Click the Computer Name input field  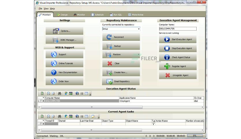click(x=178, y=29)
